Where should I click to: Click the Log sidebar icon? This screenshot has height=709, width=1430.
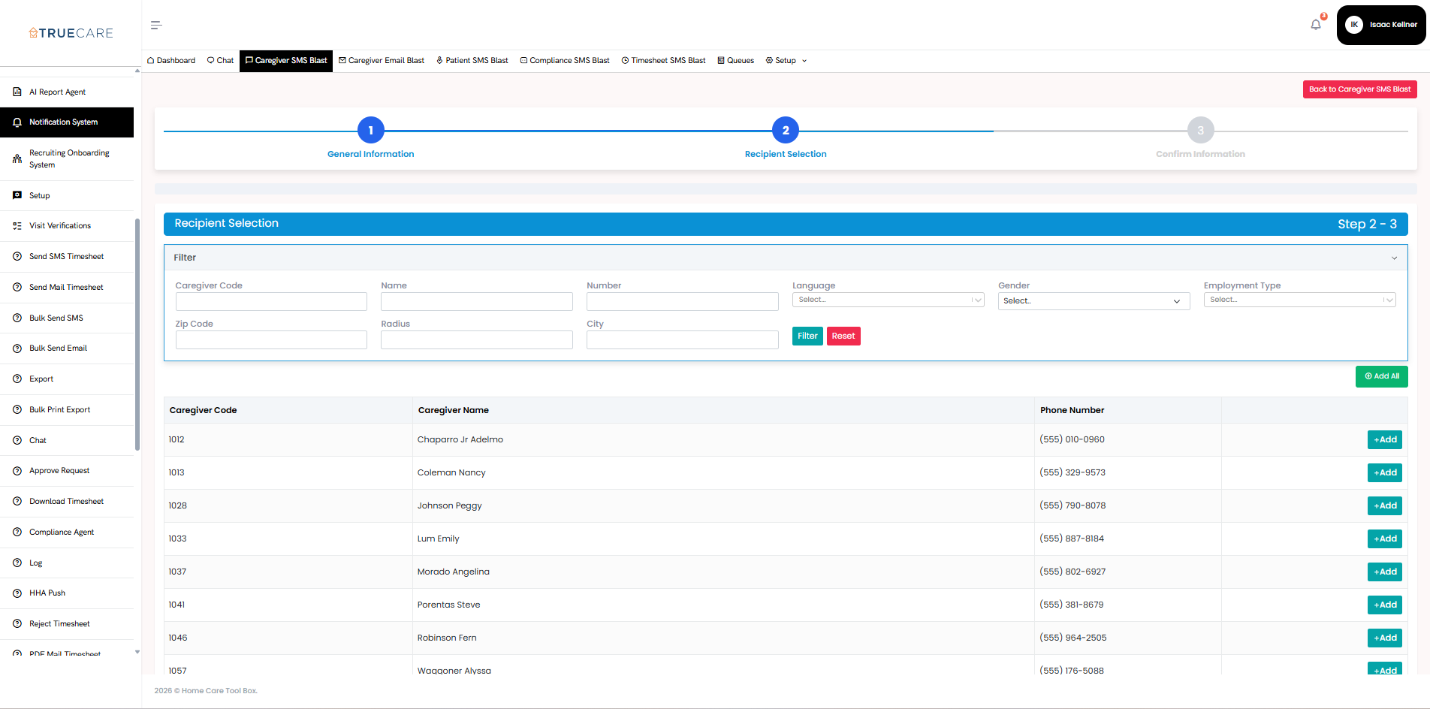pyautogui.click(x=17, y=563)
